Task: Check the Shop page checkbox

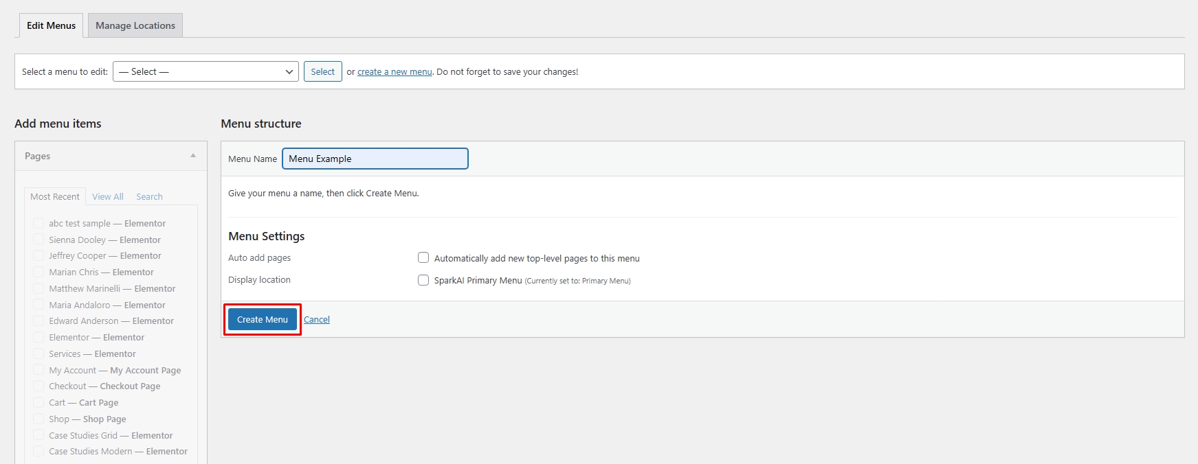Action: pyautogui.click(x=38, y=419)
